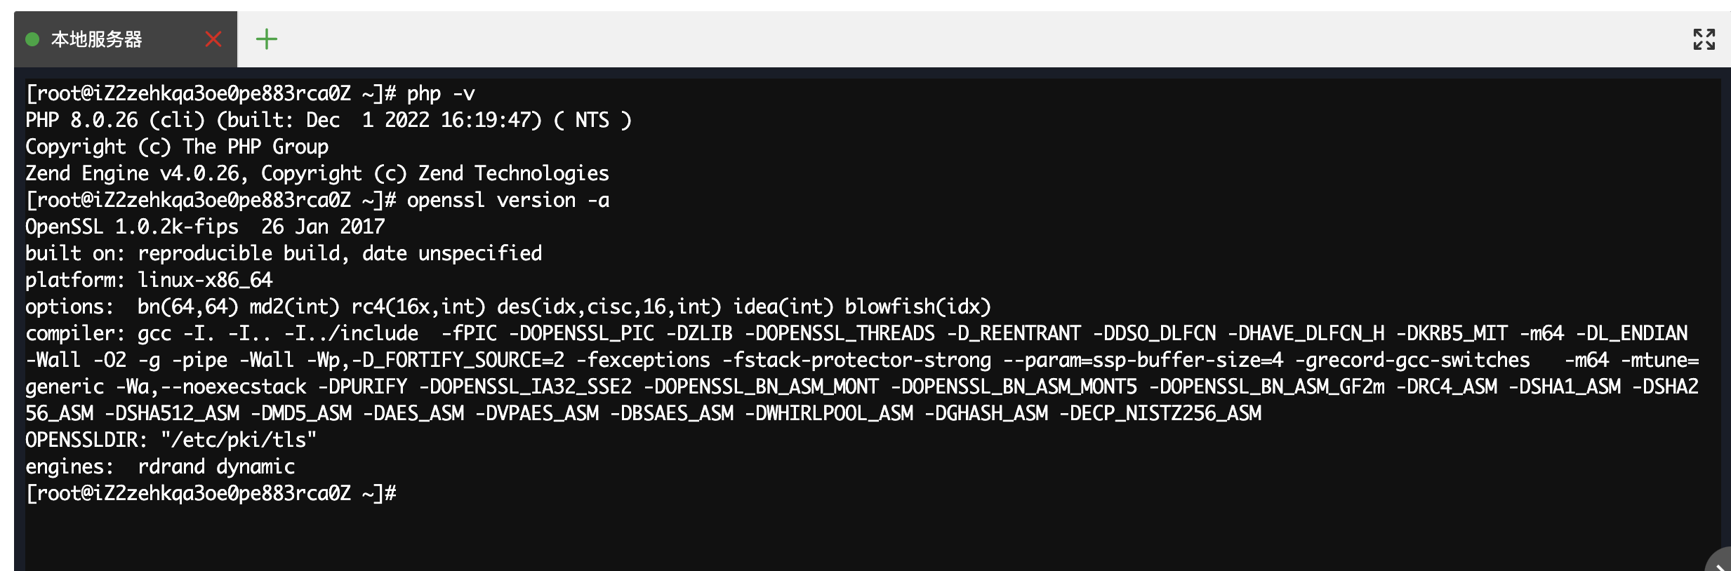The height and width of the screenshot is (571, 1731).
Task: Click the Zend Engine v4.0.26 line
Action: (x=317, y=173)
